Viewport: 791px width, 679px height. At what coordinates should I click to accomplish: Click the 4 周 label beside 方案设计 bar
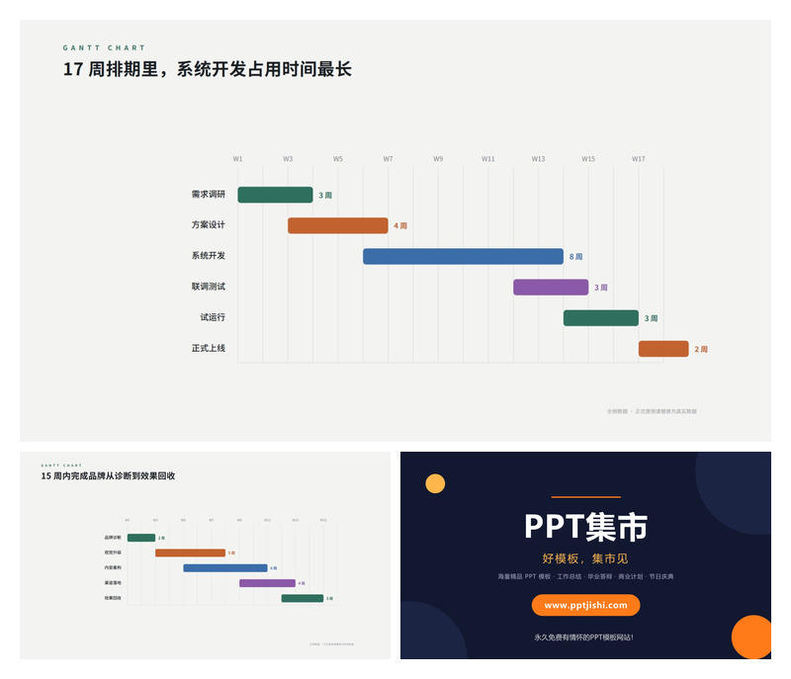400,225
